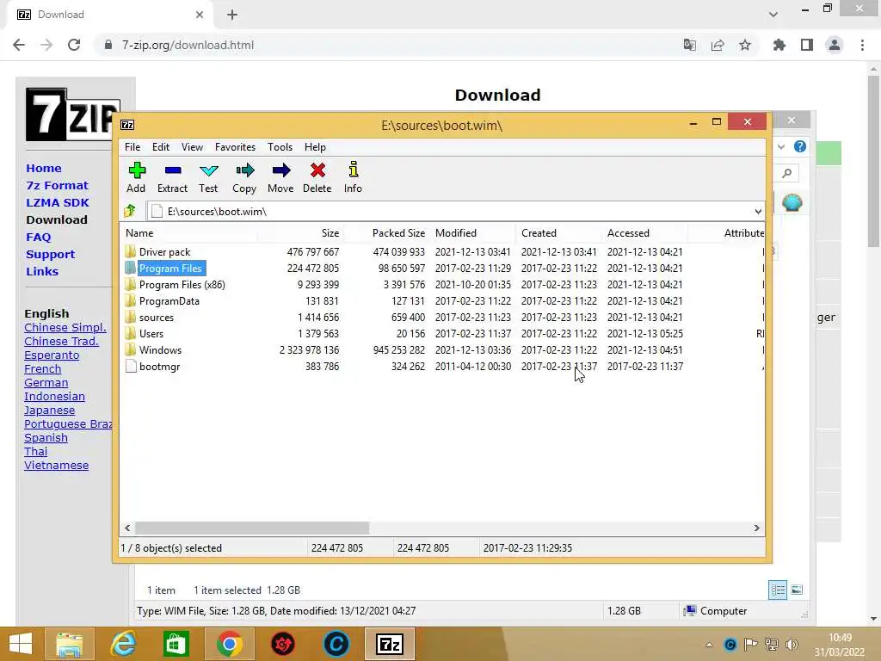Click the horizontal scrollbar right arrow
The width and height of the screenshot is (881, 661).
(x=757, y=528)
